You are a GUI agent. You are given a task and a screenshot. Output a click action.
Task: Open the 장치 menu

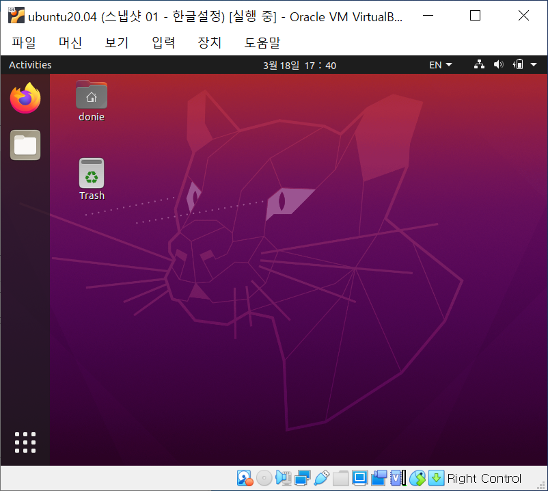210,42
